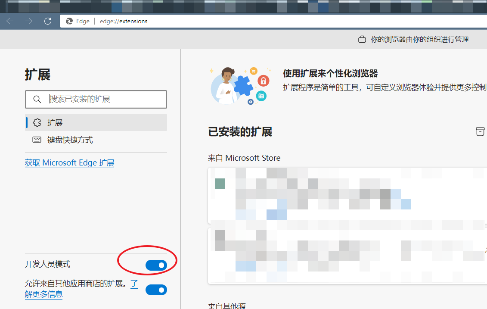Click the keyboard icon in sidebar
Screen dimensions: 487x309
tap(37, 140)
